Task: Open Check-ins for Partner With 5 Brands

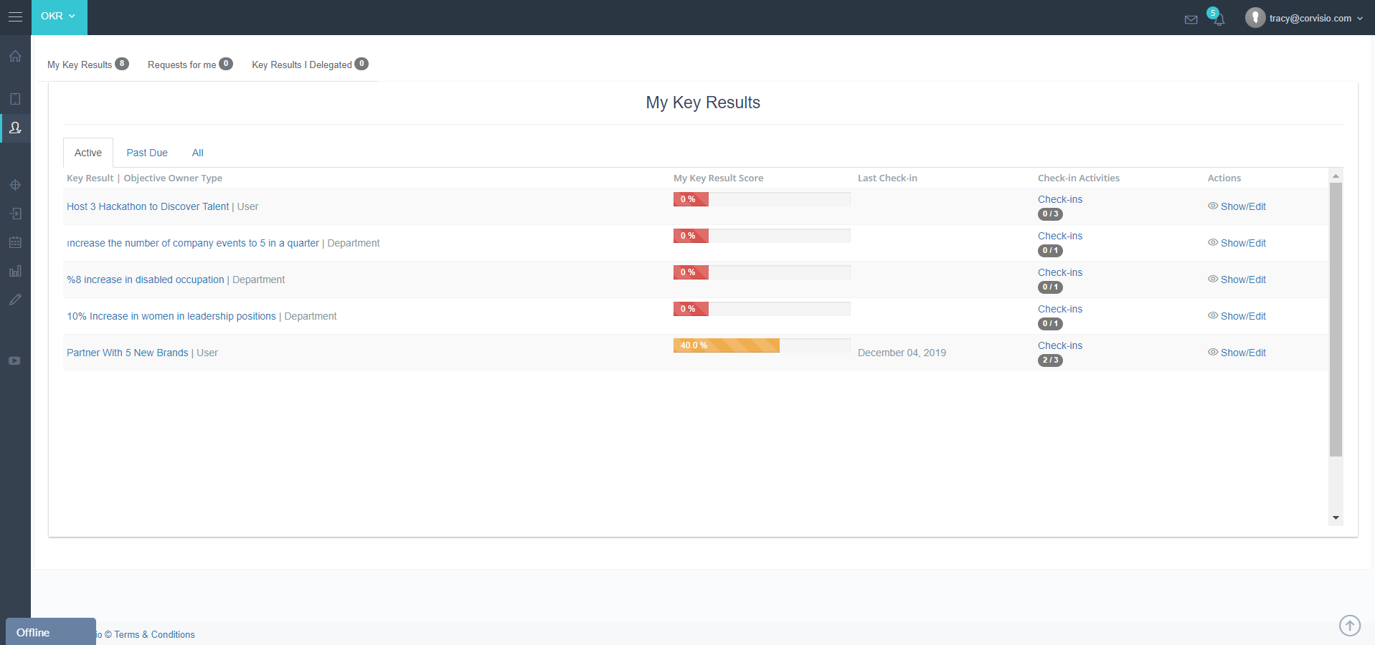Action: pos(1060,345)
